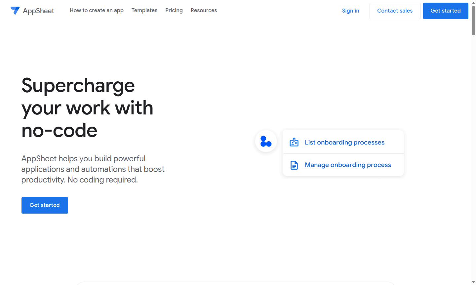Click the scrollbar up arrow
476x285 pixels.
[x=473, y=3]
